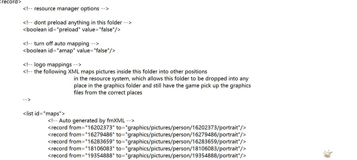The width and height of the screenshot is (357, 160).
Task: Click the closing comment arrow line
Action: click(27, 100)
